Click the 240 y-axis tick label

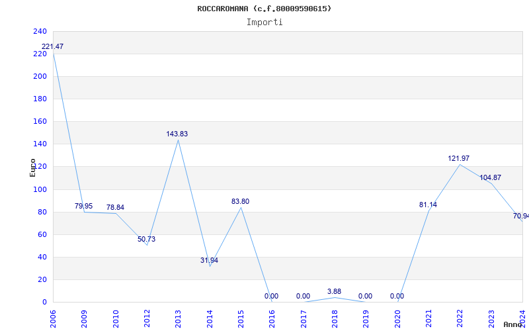[40, 31]
